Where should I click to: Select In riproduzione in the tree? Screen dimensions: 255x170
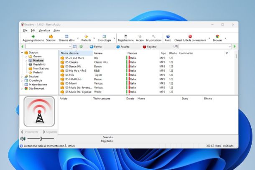tap(38, 85)
